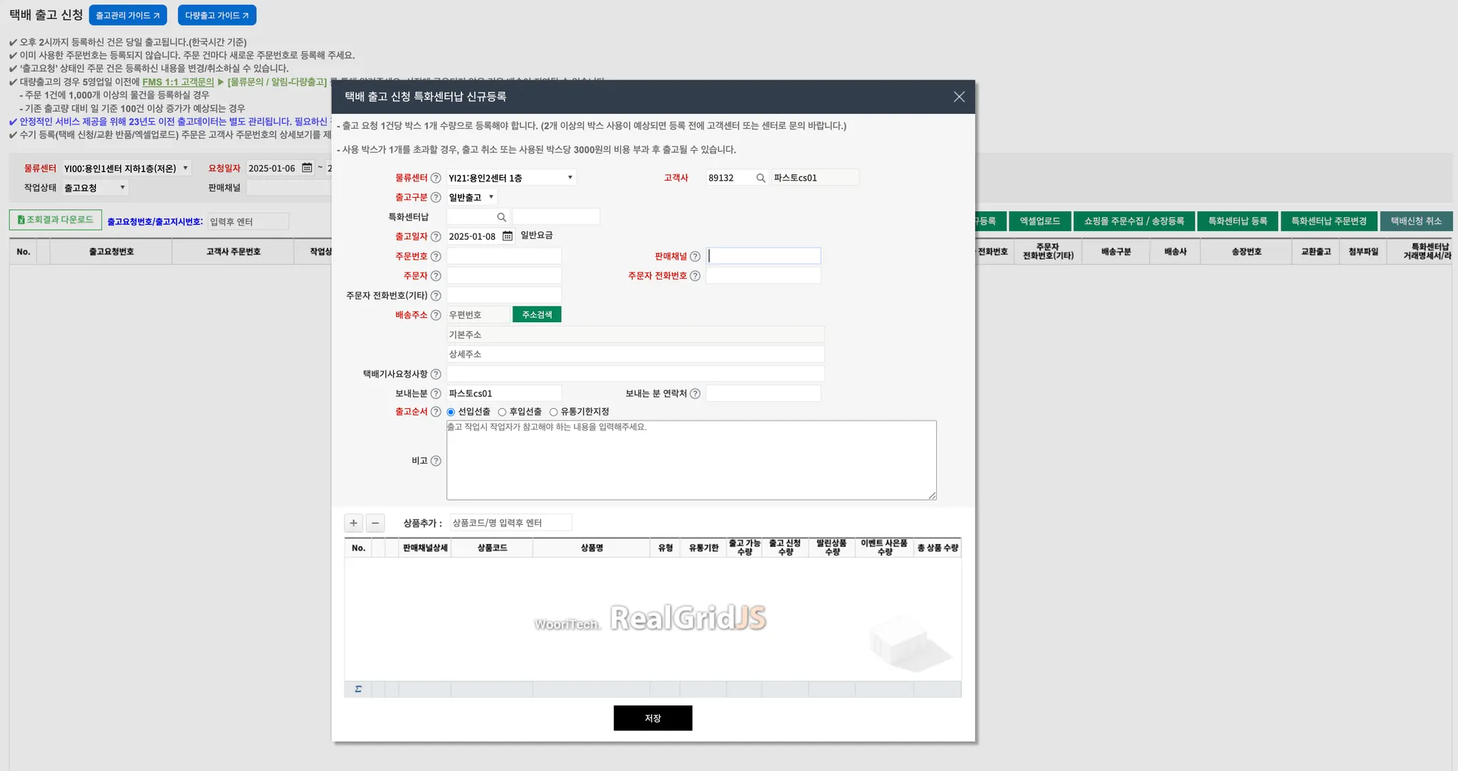Image resolution: width=1458 pixels, height=771 pixels.
Task: Click the help icon beside 판매채널
Action: (x=695, y=256)
